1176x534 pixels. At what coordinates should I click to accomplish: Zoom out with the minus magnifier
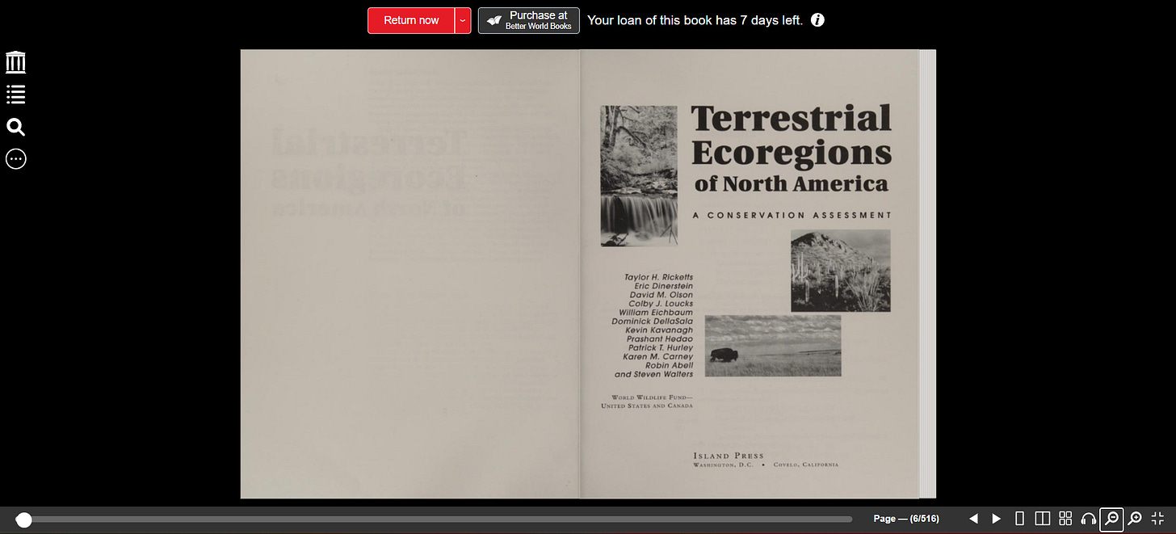point(1111,519)
